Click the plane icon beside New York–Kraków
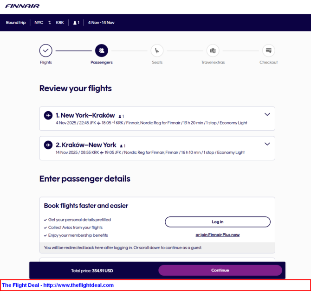311x291 pixels. [48, 115]
